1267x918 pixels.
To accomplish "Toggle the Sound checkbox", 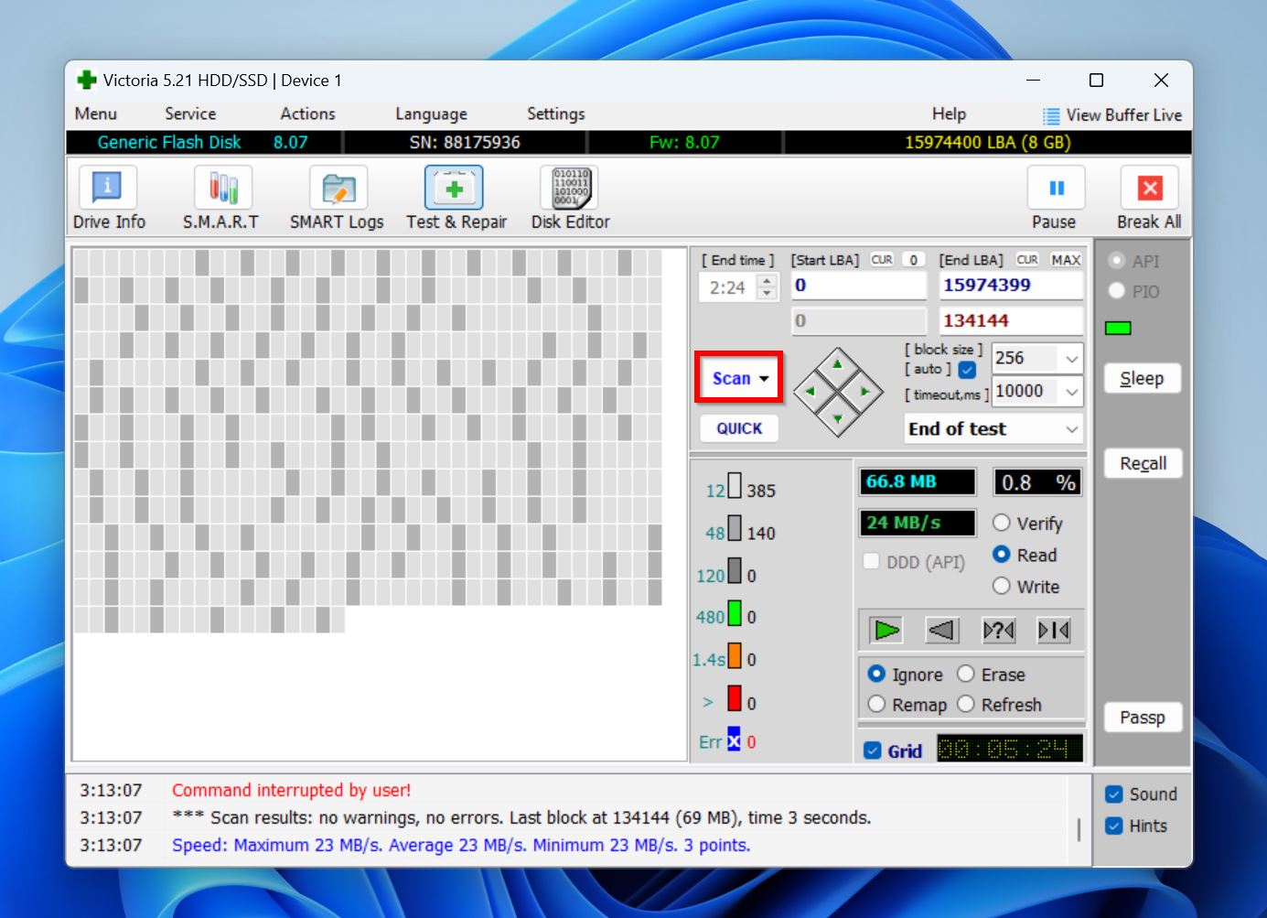I will coord(1114,794).
